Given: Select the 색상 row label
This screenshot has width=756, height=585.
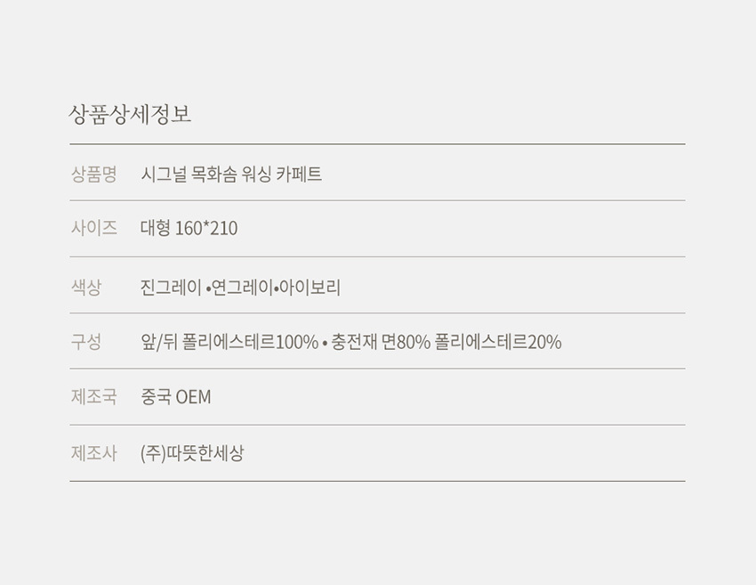Looking at the screenshot, I should (x=86, y=288).
